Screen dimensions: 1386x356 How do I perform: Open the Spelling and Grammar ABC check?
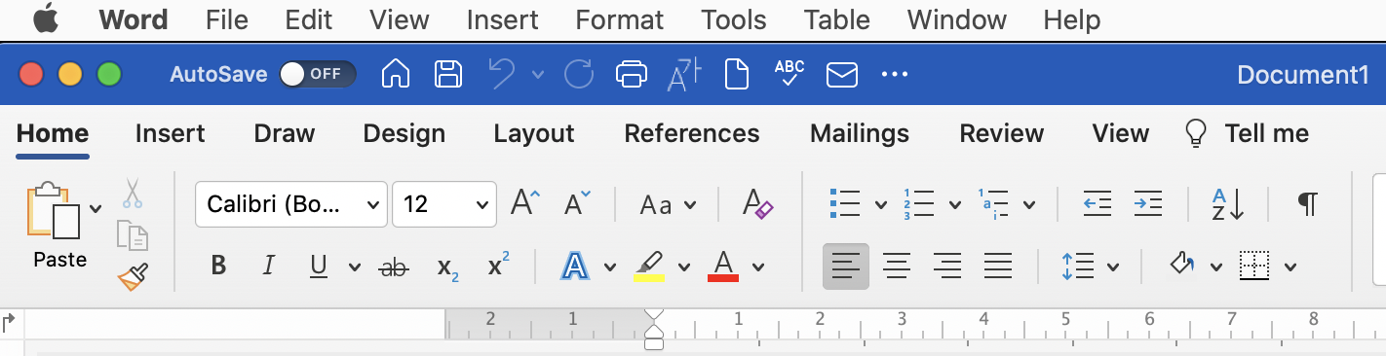(789, 74)
